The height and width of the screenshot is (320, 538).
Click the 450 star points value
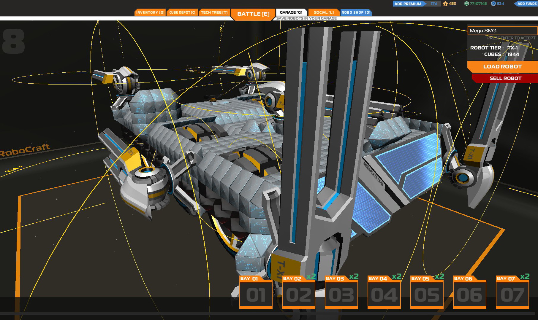click(452, 4)
